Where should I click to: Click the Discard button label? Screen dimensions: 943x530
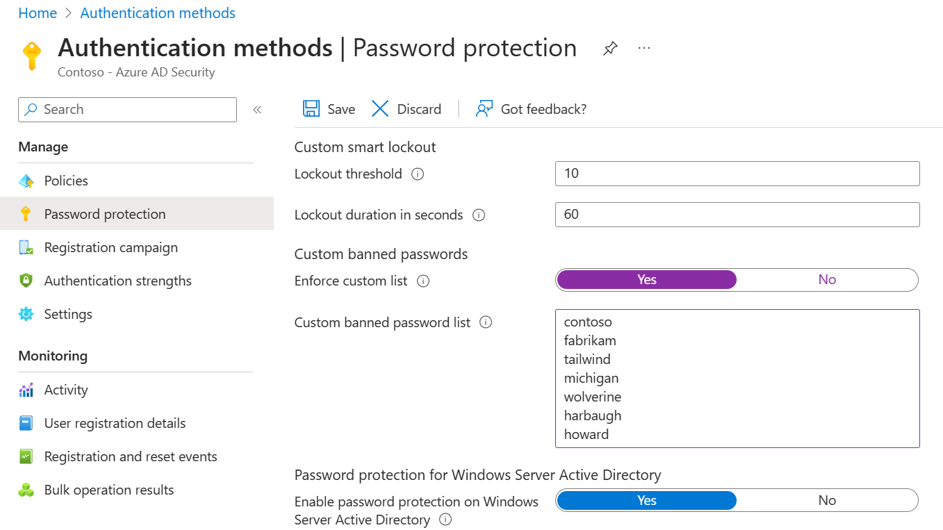coord(419,109)
